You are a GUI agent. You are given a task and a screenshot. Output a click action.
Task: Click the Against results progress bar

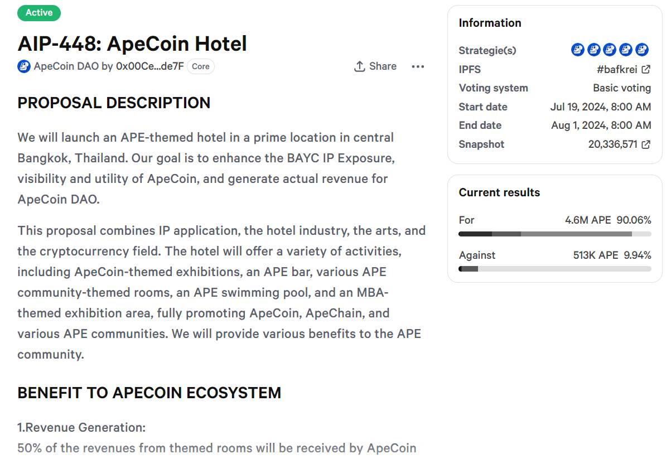click(x=554, y=269)
